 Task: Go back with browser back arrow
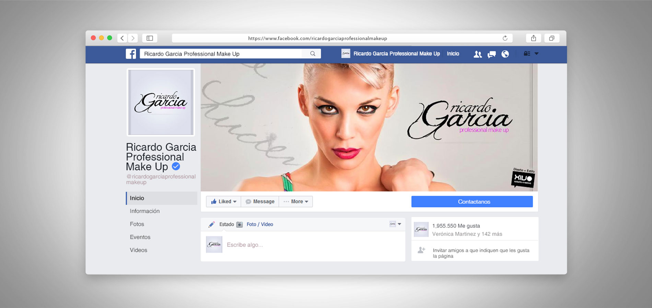point(122,38)
